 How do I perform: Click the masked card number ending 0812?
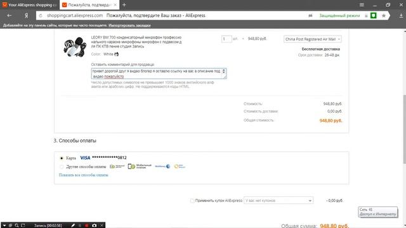(109, 158)
